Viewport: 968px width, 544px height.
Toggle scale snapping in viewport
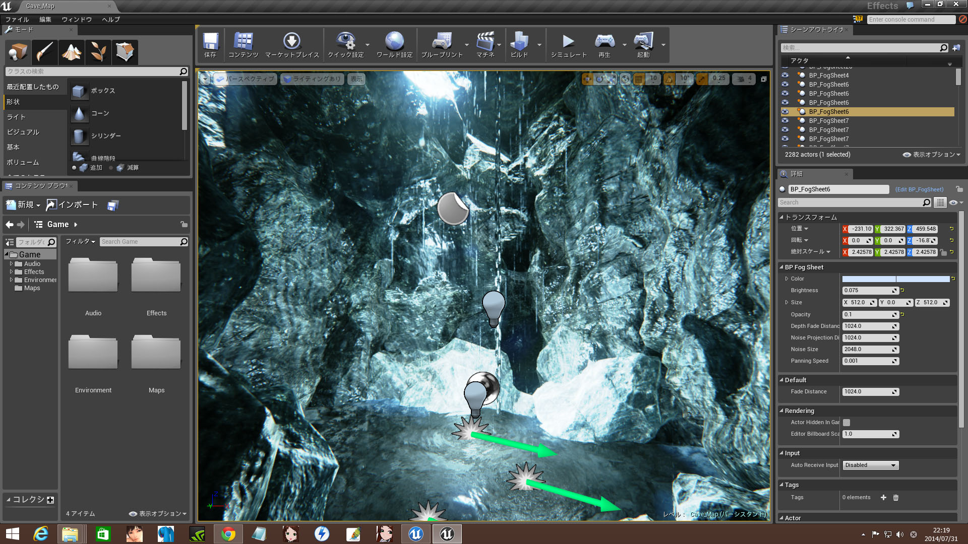tap(702, 79)
